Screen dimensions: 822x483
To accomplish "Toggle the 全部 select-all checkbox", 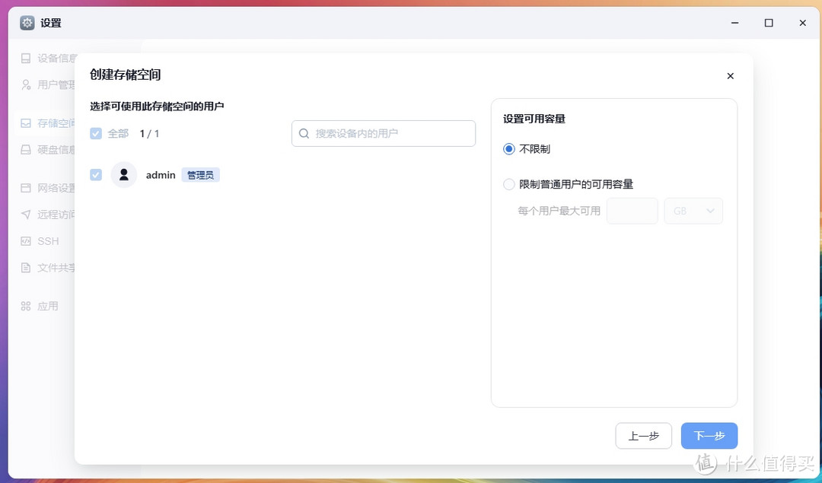I will pyautogui.click(x=96, y=133).
